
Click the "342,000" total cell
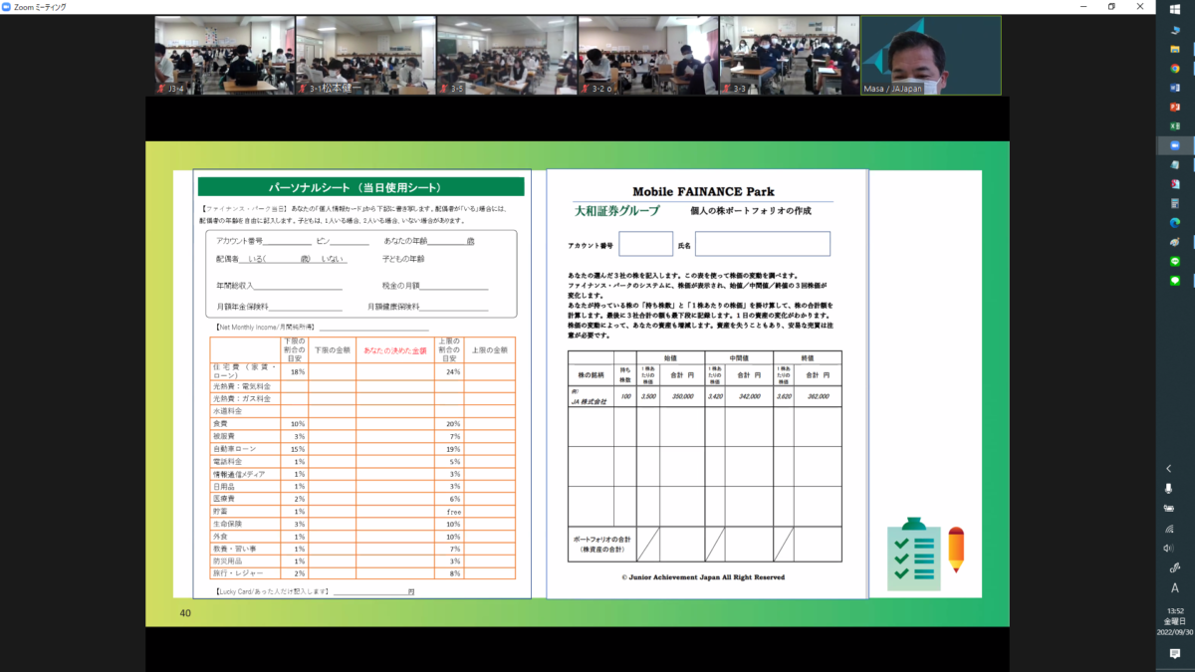point(749,396)
